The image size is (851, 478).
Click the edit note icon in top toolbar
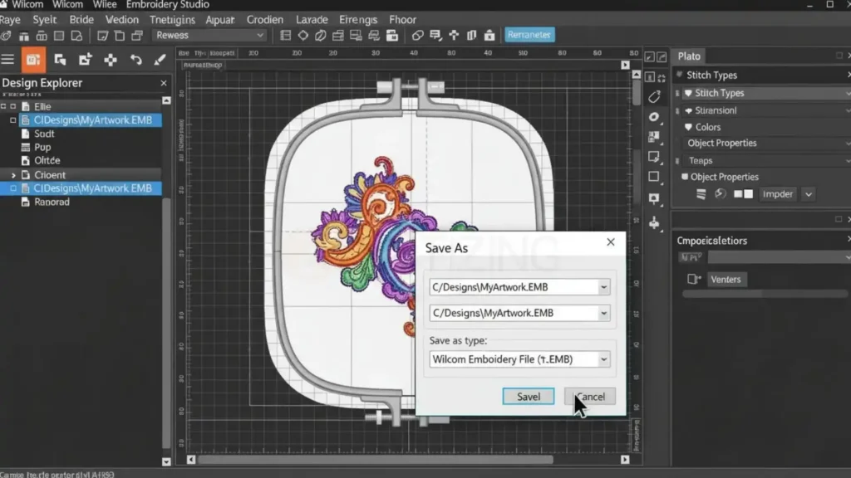(102, 35)
